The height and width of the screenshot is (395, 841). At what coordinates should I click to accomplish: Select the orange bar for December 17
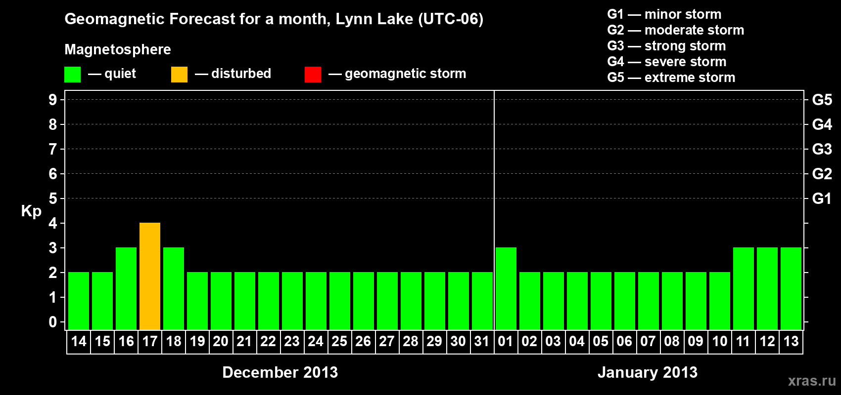(150, 276)
